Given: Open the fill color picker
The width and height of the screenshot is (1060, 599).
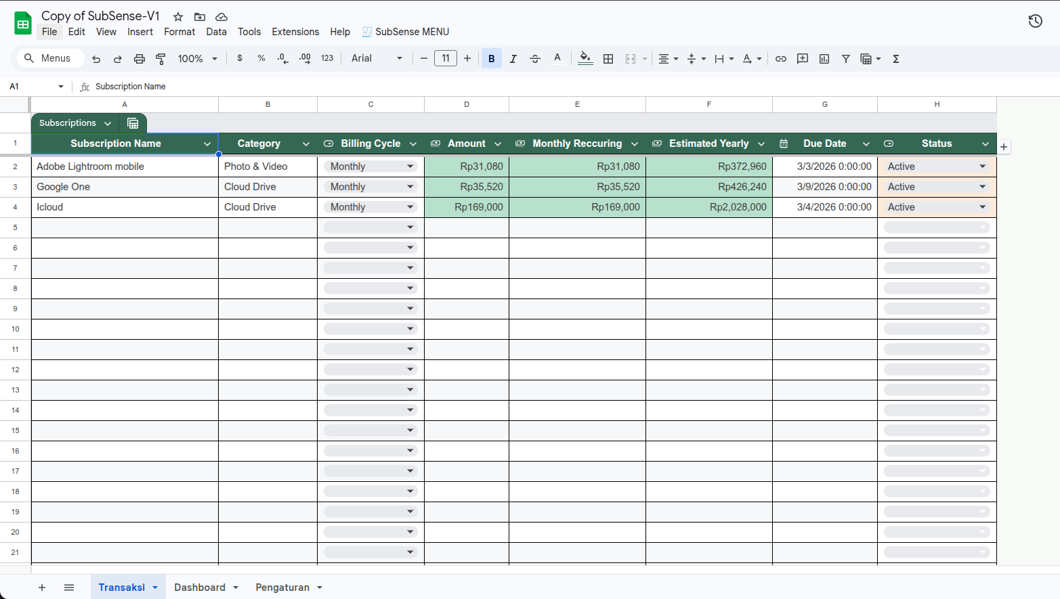Looking at the screenshot, I should coord(585,59).
